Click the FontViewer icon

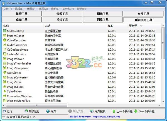coord(5,73)
